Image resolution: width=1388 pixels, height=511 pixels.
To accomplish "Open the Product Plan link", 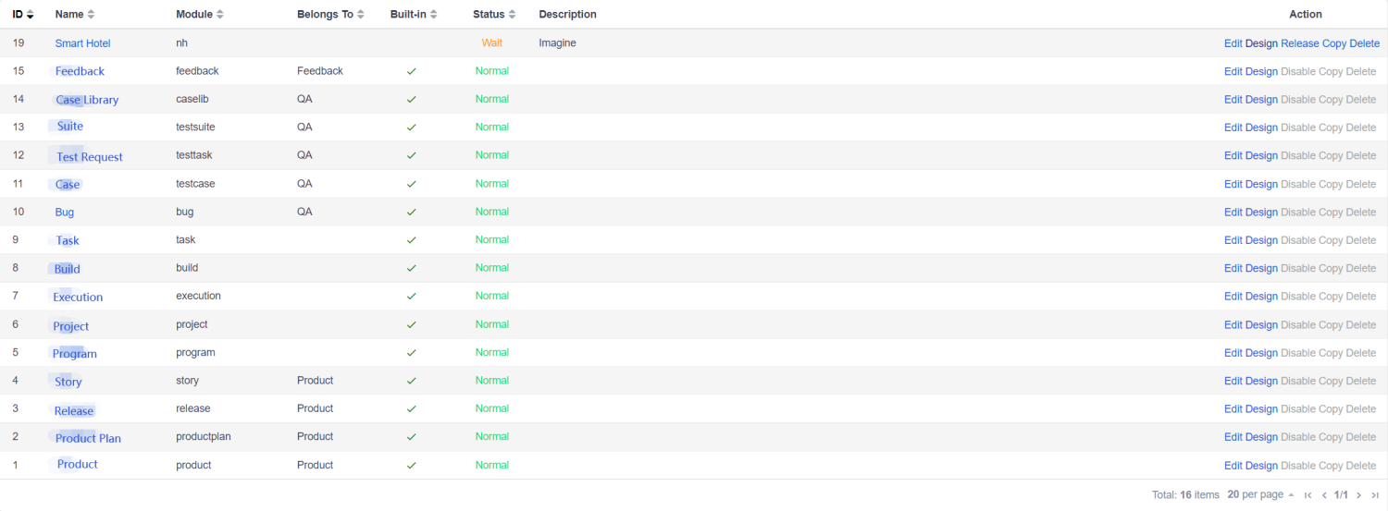I will [x=88, y=438].
